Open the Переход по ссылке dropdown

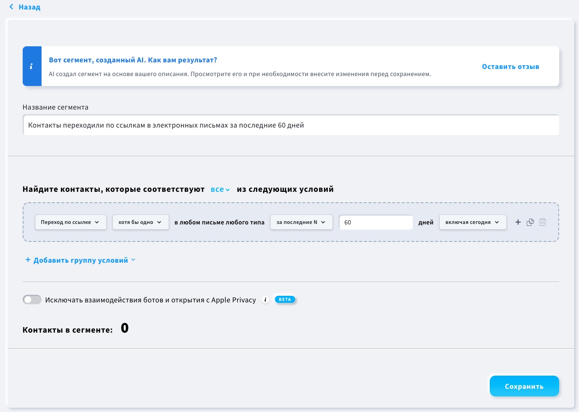click(x=70, y=222)
